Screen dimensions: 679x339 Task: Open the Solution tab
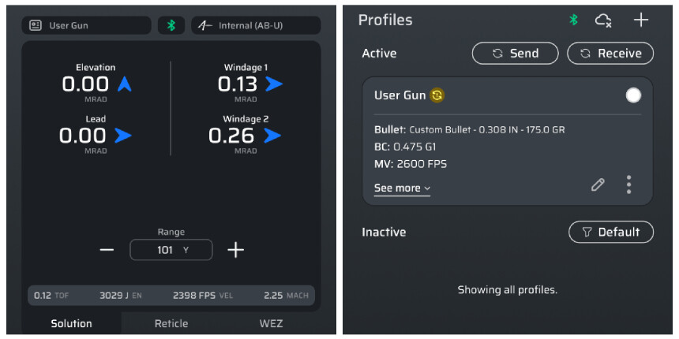tap(71, 323)
